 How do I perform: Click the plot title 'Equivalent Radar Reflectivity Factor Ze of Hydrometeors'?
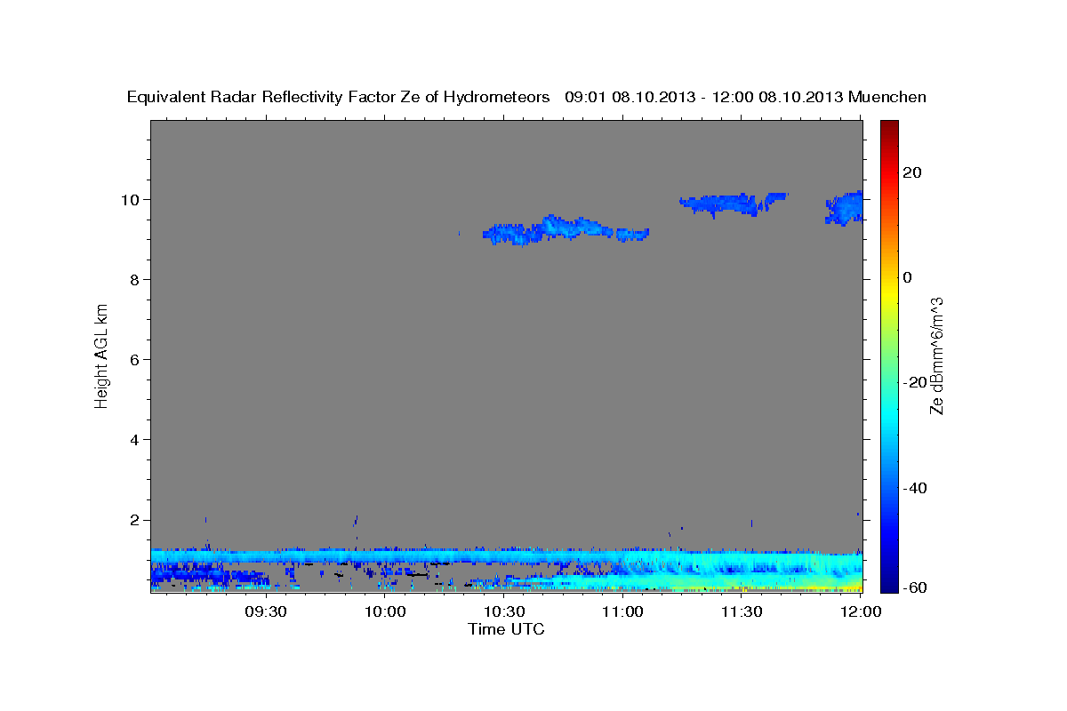[x=339, y=97]
